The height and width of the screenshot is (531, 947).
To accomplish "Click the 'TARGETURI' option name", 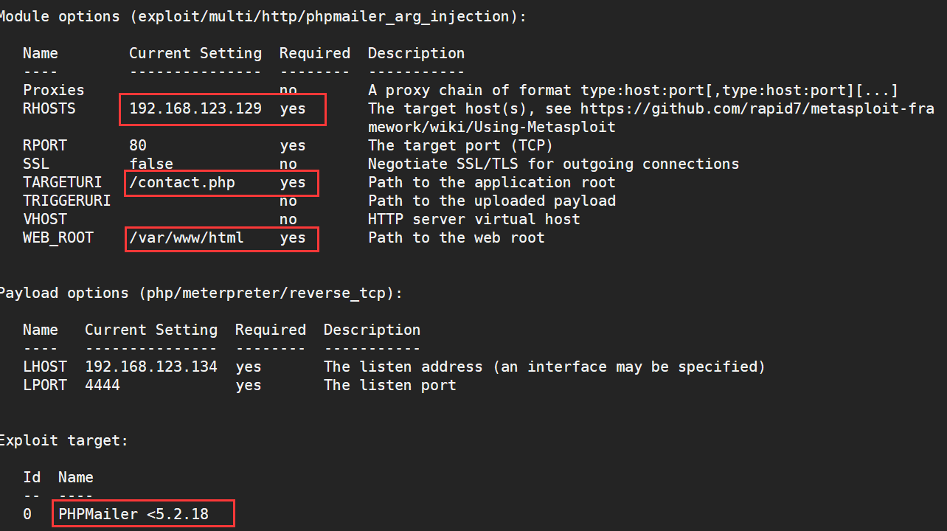I will click(x=63, y=182).
